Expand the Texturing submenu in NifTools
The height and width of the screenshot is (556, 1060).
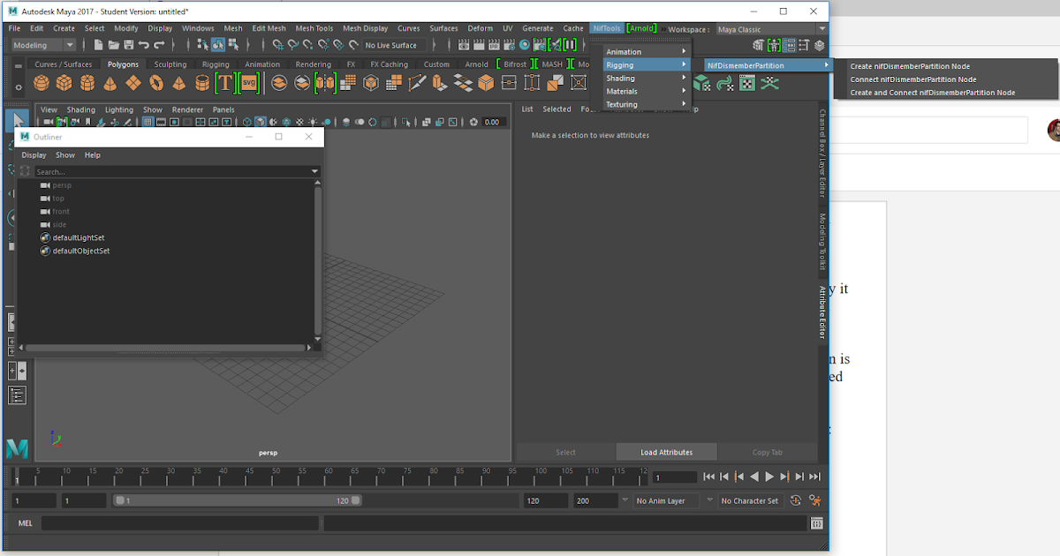(x=646, y=104)
